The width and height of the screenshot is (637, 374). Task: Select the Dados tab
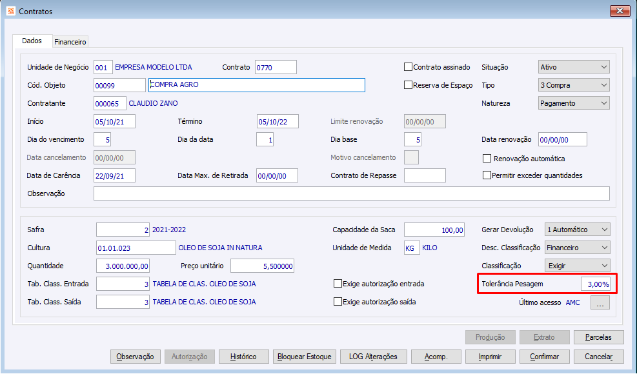coord(32,41)
